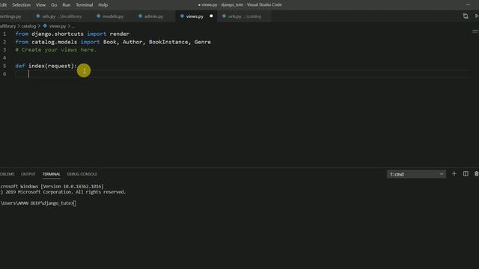Create a new terminal with plus icon

pyautogui.click(x=454, y=174)
